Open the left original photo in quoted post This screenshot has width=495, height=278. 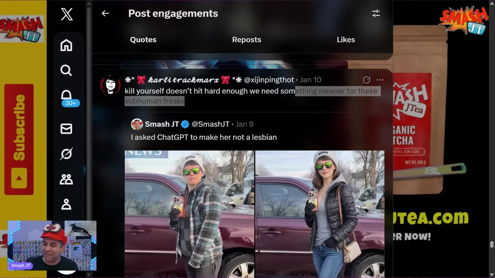(189, 214)
